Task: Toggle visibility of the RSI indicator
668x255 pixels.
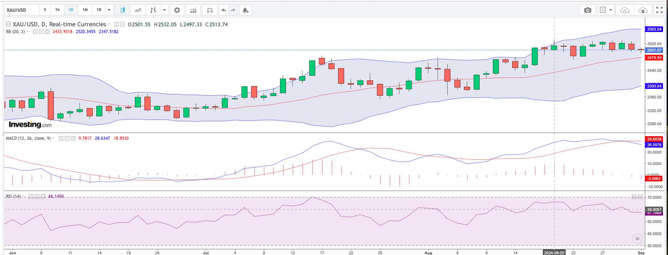Action: pyautogui.click(x=31, y=196)
